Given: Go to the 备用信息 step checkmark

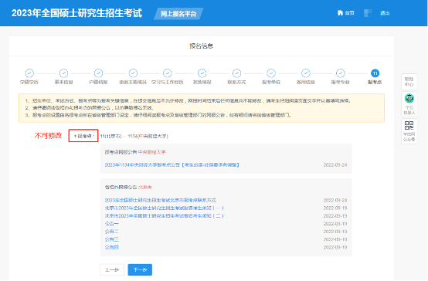Looking at the screenshot, I should coord(306,73).
